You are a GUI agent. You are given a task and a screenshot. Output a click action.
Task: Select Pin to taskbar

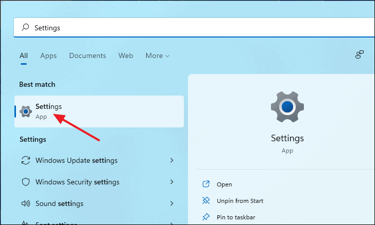(236, 217)
